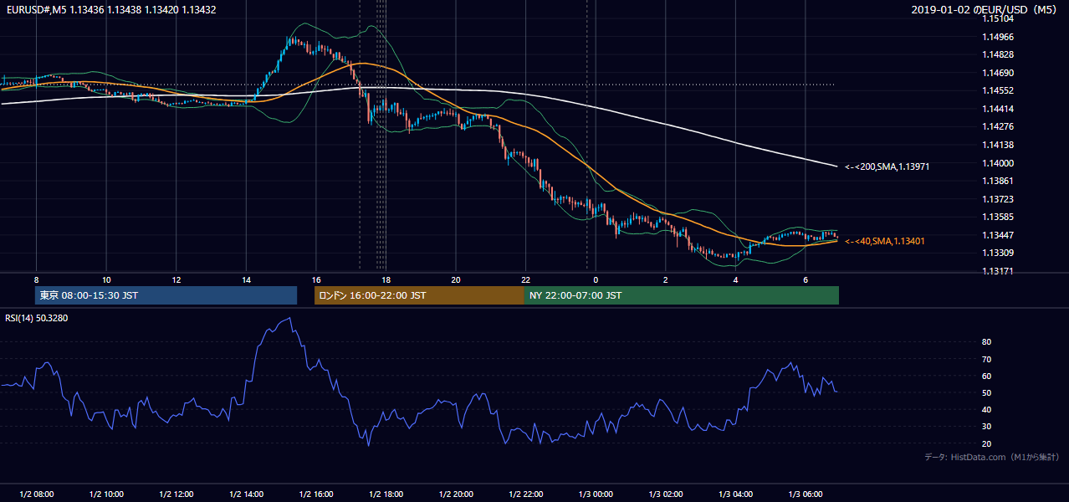Click the 1/3 06:00 time label

pyautogui.click(x=806, y=494)
